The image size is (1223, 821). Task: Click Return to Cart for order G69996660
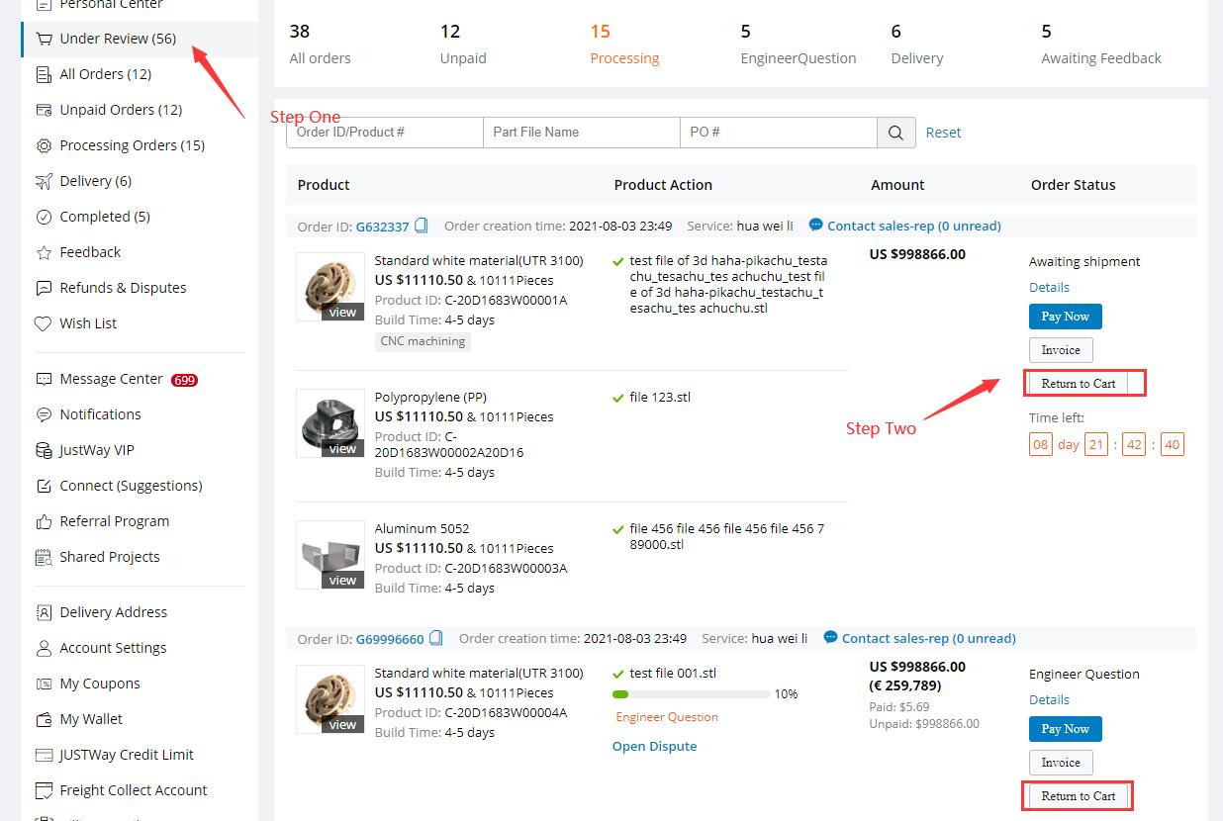pyautogui.click(x=1078, y=796)
